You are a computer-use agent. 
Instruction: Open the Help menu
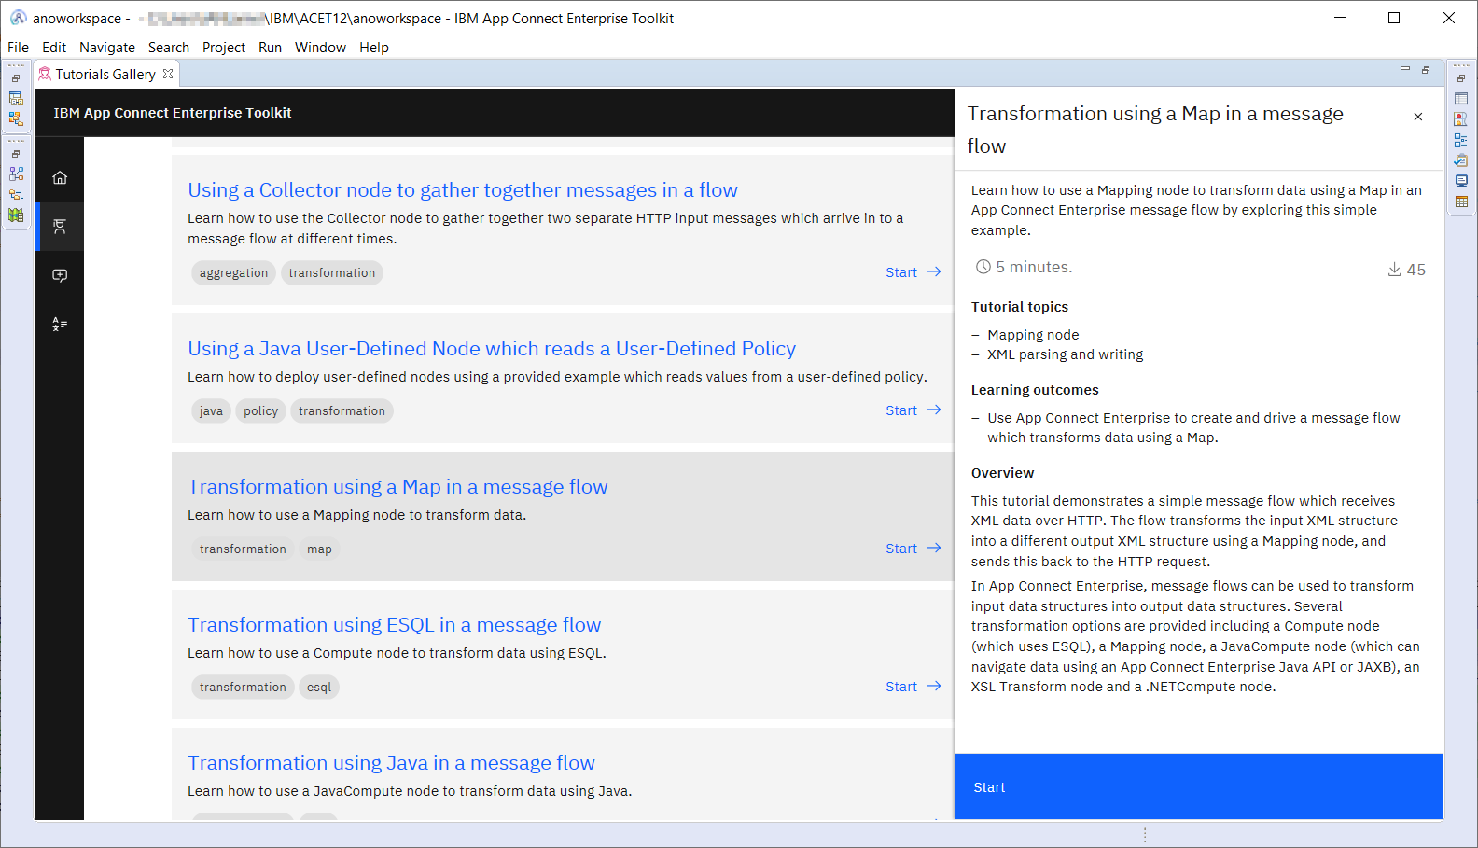[374, 48]
